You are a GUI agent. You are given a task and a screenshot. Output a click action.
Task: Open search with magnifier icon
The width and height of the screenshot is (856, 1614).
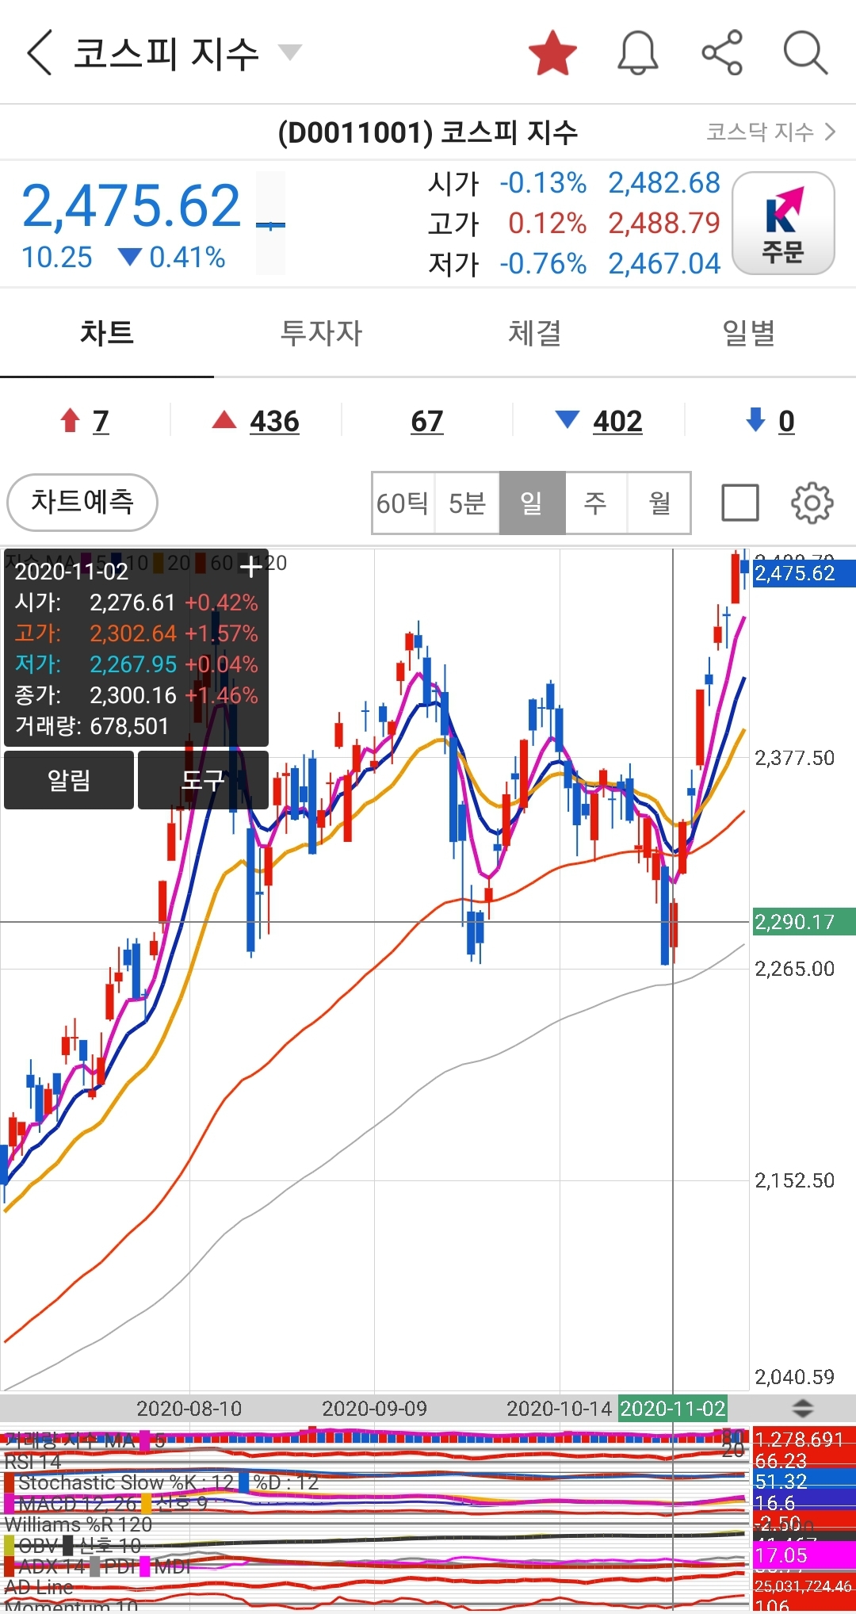(x=805, y=53)
